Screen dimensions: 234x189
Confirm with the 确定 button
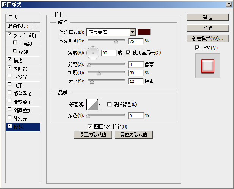207,17
